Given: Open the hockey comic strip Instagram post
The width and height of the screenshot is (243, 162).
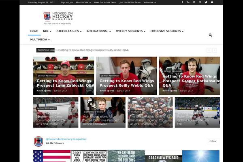Looking at the screenshot, I should (x=89, y=156).
